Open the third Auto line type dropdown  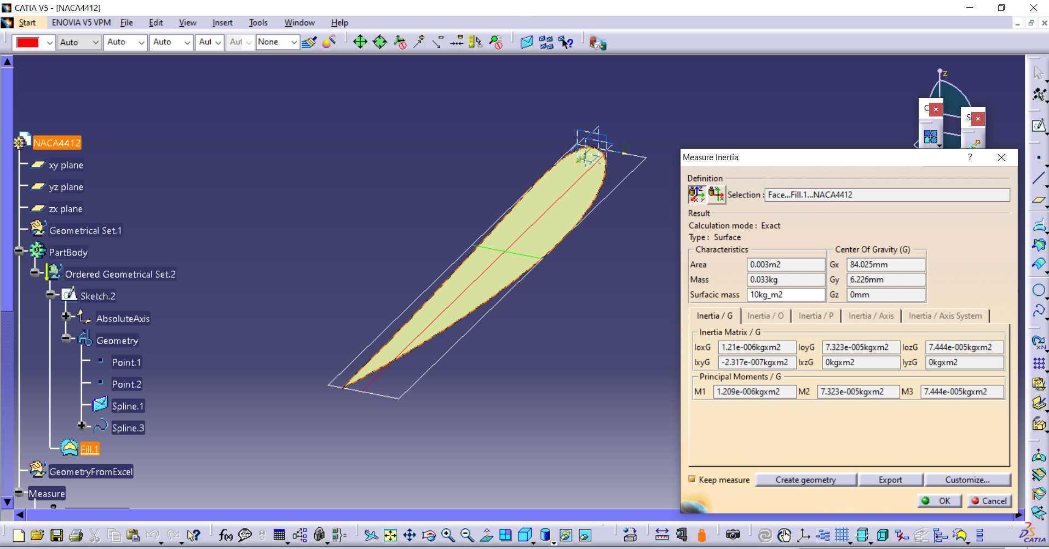(187, 42)
